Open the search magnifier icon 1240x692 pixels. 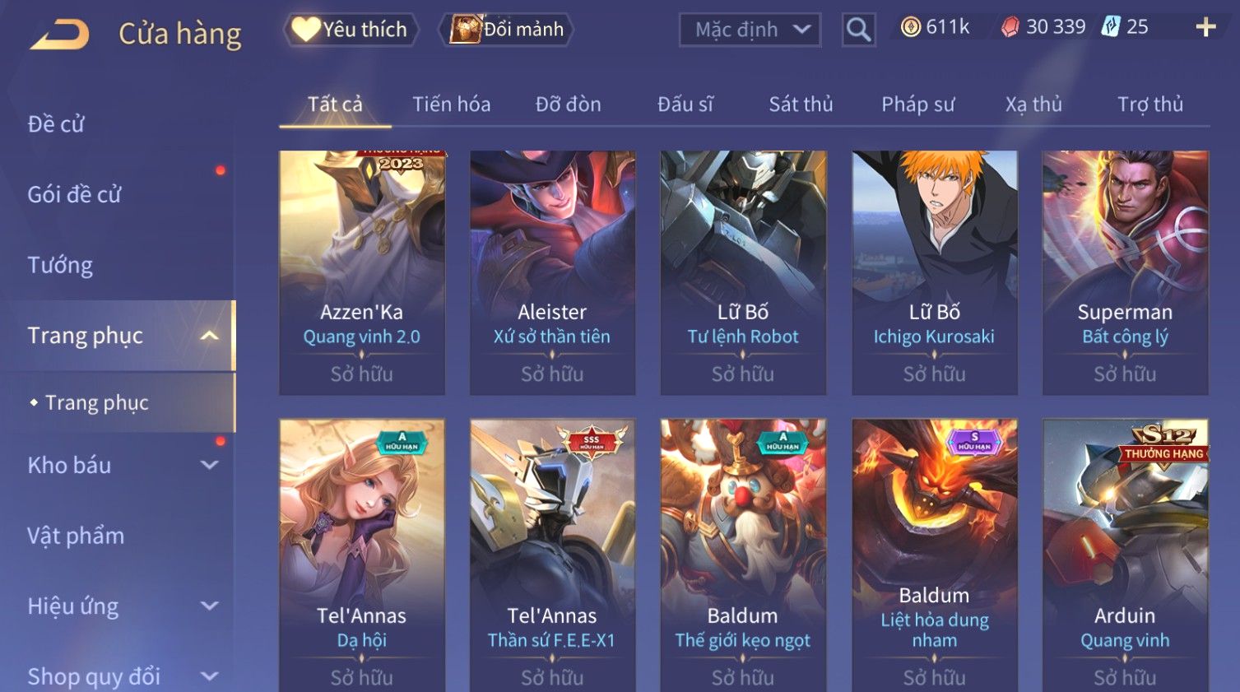858,30
